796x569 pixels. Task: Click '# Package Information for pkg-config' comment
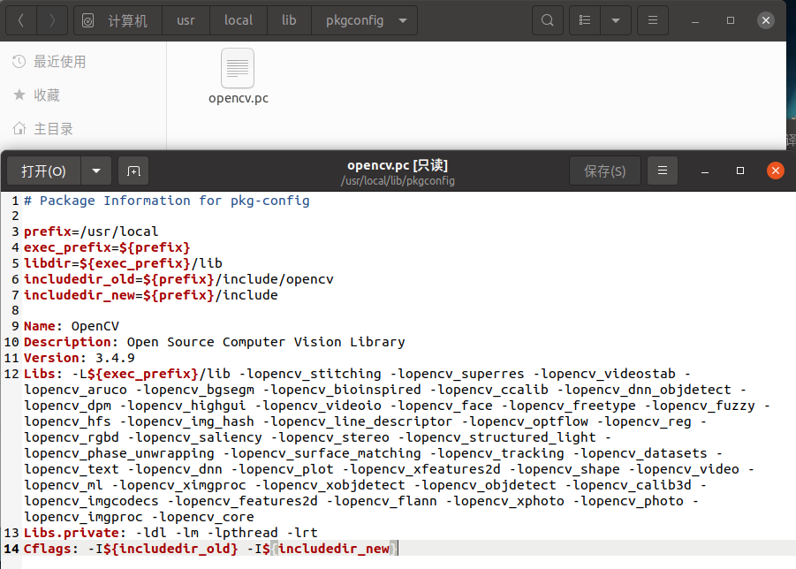166,201
